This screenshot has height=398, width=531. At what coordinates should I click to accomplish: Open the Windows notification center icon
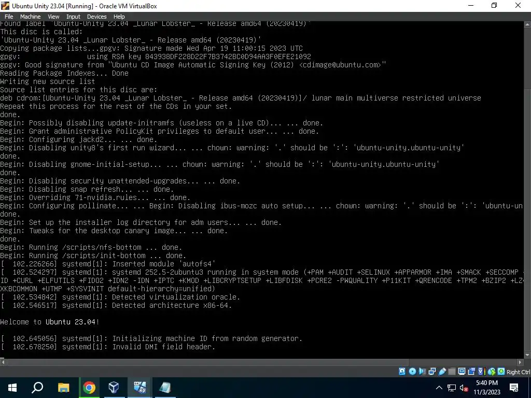pos(514,388)
